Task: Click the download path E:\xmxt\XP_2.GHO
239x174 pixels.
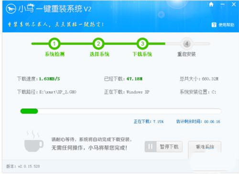Action: coord(58,92)
